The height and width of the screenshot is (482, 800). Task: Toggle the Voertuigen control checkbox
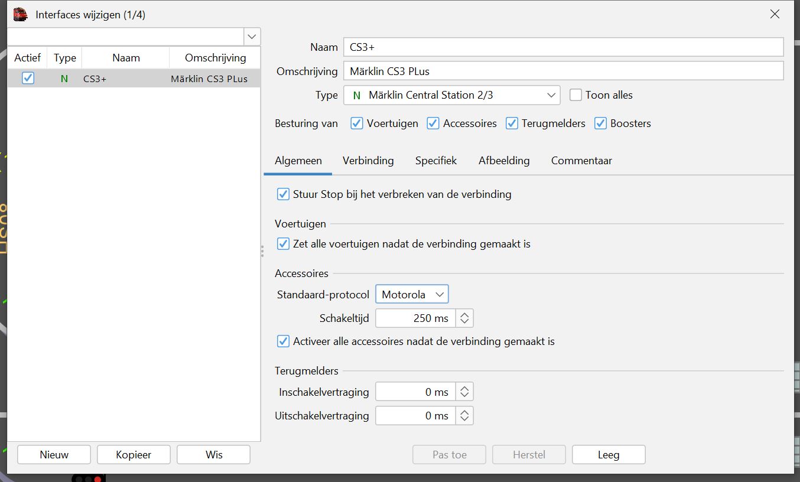pyautogui.click(x=357, y=123)
